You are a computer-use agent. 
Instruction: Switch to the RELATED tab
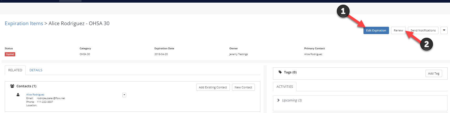click(x=15, y=70)
